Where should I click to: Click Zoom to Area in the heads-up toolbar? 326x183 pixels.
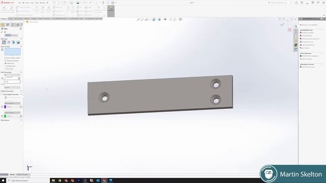142,19
